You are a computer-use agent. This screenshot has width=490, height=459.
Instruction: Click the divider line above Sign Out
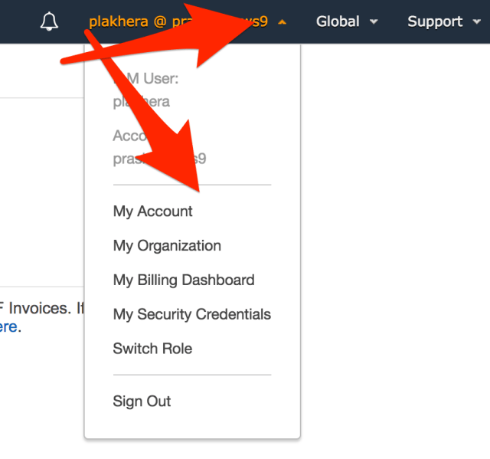pyautogui.click(x=192, y=375)
